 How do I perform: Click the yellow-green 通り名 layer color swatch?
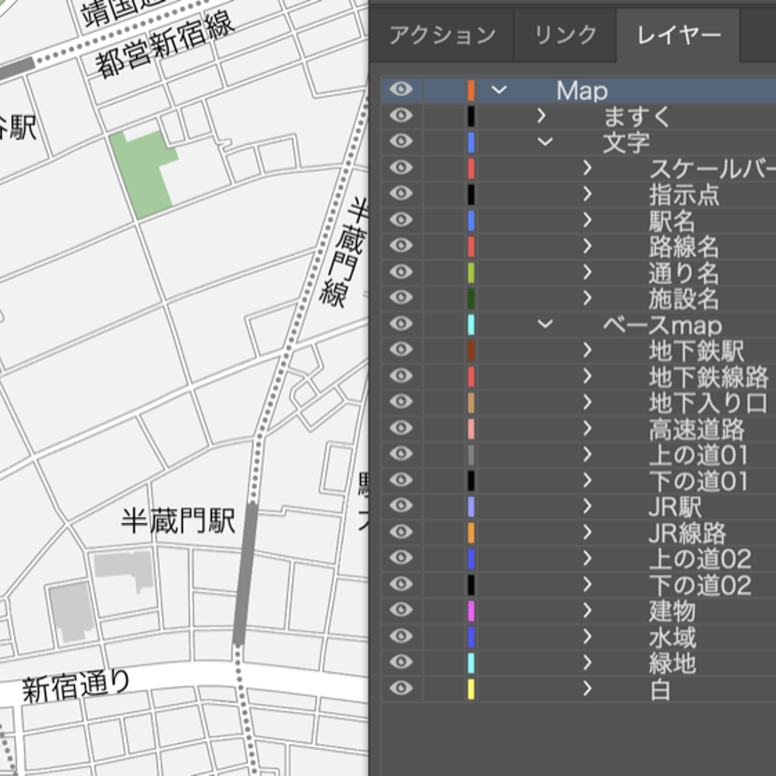(x=472, y=272)
